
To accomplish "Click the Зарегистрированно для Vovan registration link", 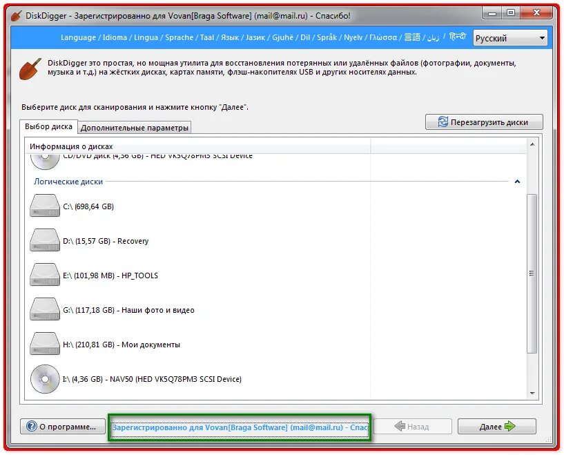I will [x=240, y=427].
